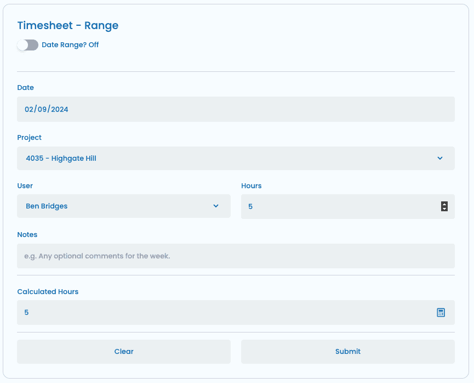Image resolution: width=474 pixels, height=383 pixels.
Task: Click the Date field showing 02/09/2024
Action: point(236,109)
